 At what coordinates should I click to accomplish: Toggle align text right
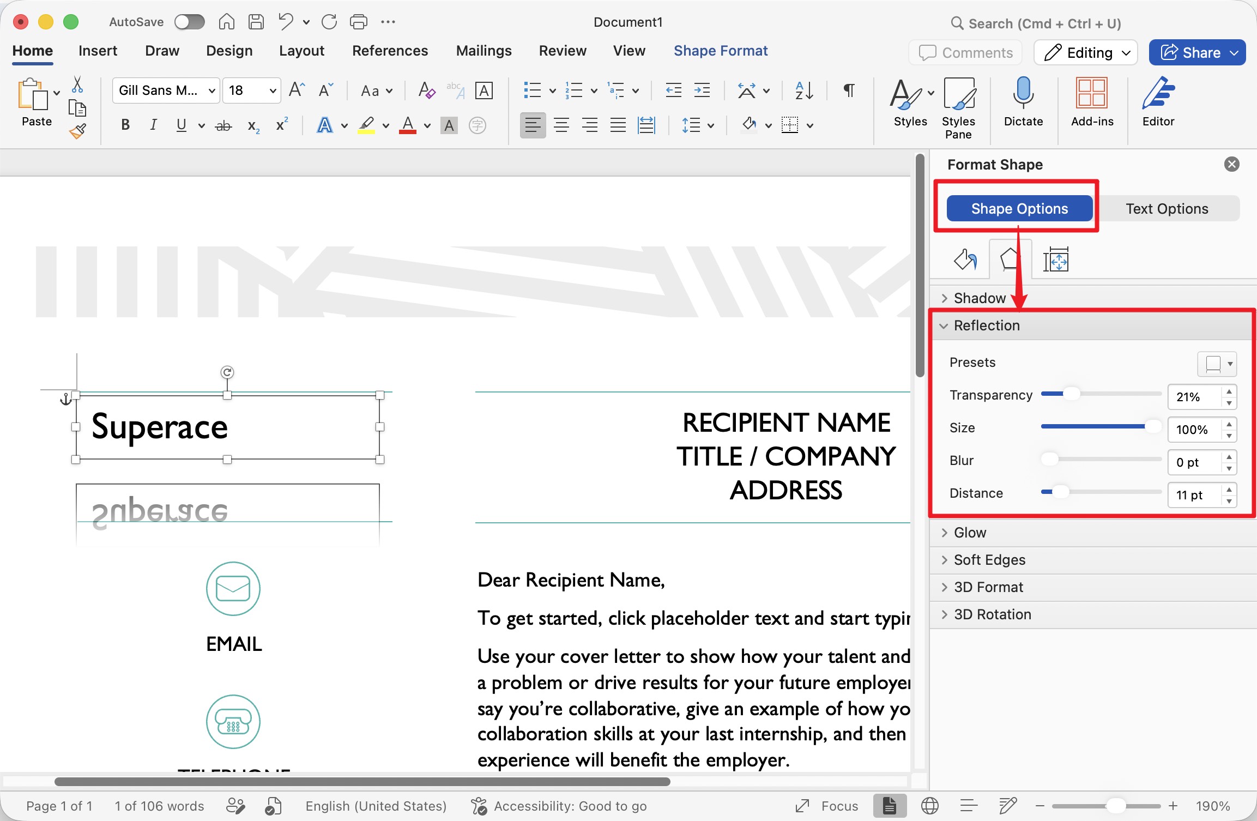pos(590,125)
